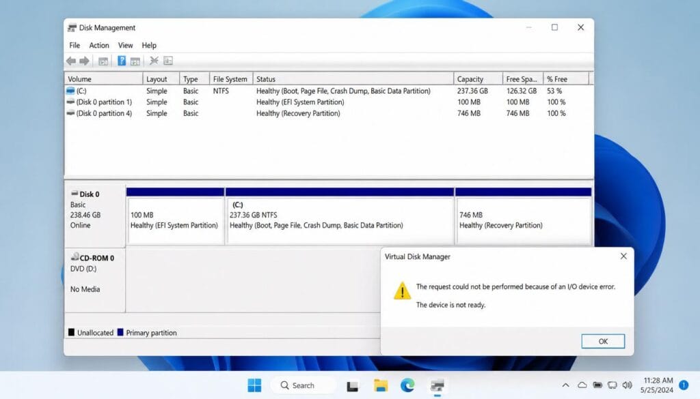Click the '237.36 GB' capacity cell

tap(472, 91)
